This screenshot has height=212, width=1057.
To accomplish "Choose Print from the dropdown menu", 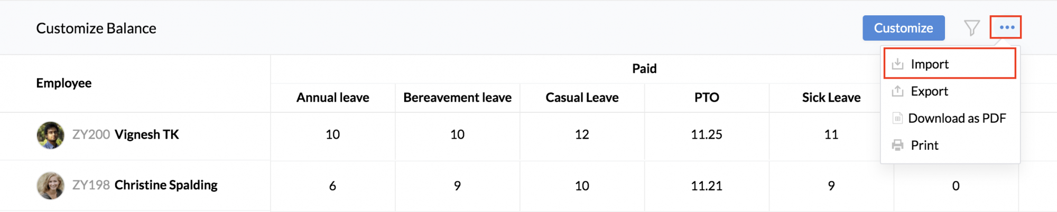I will (924, 145).
